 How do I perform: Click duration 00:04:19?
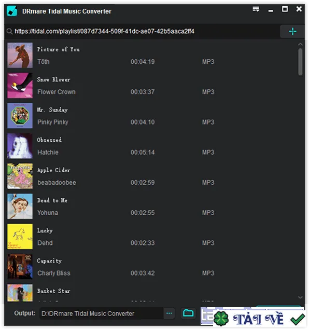click(x=143, y=62)
